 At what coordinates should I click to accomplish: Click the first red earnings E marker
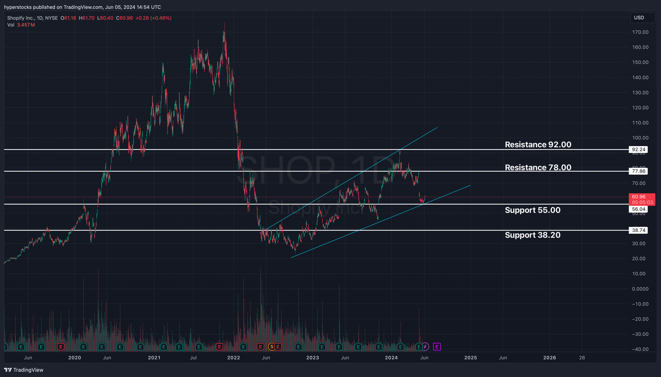pyautogui.click(x=60, y=347)
